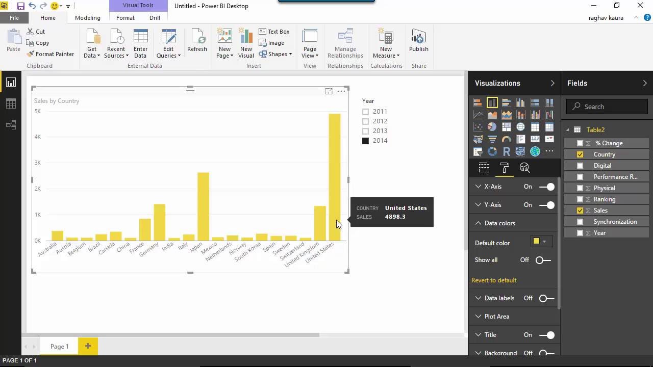Screen dimensions: 653x367
Task: Click the Refresh button
Action: coord(197,41)
